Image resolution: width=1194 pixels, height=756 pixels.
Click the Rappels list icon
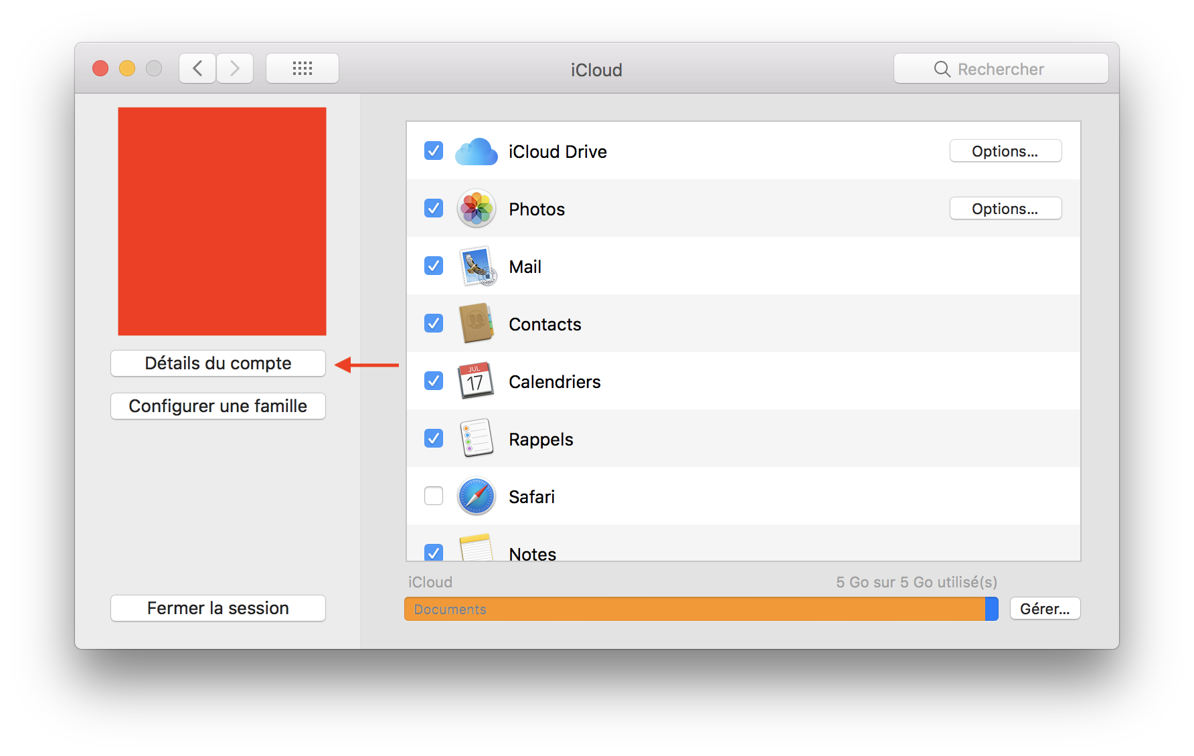coord(477,438)
